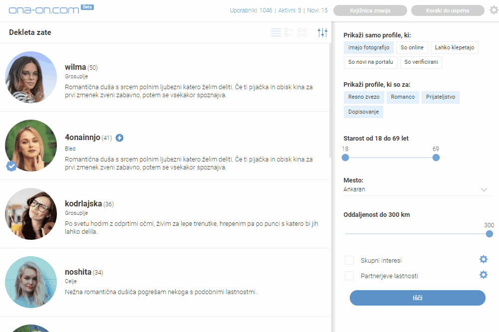The height and width of the screenshot is (332, 499).
Task: Open settings gear next to Partnerjeve lastnosti
Action: tap(483, 275)
